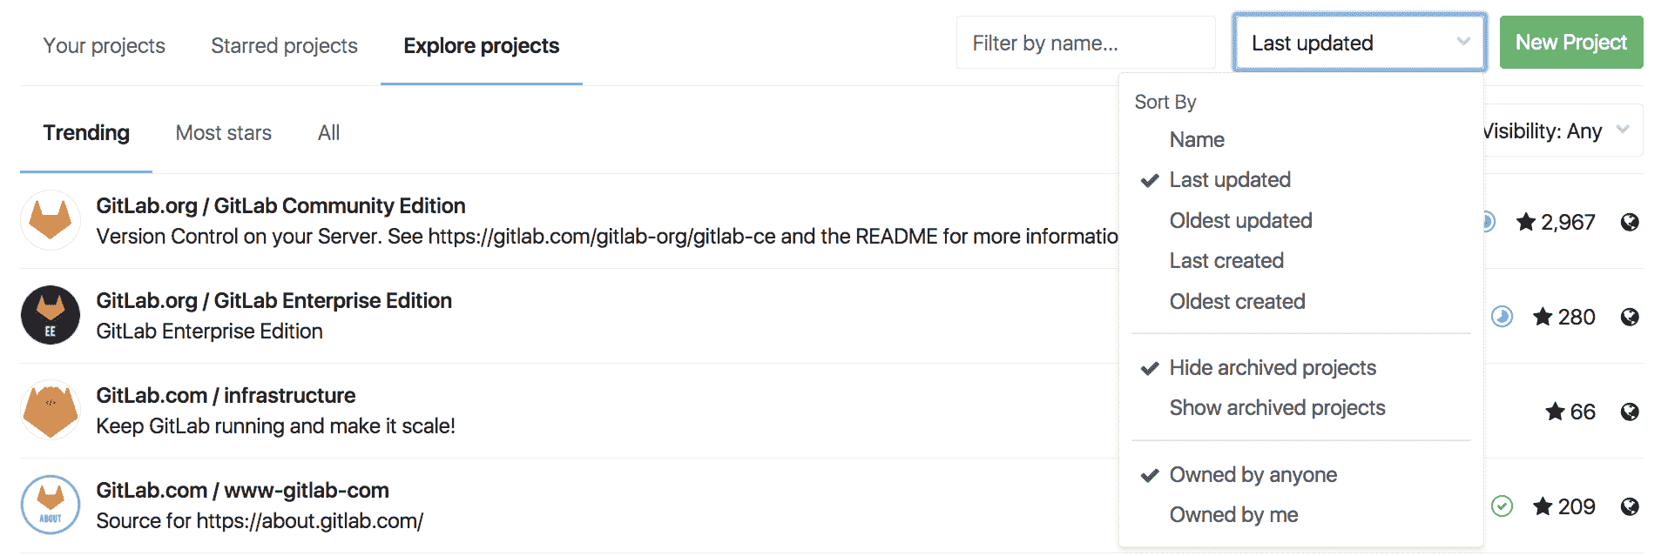Open GitLab.org / GitLab Community Edition link
The height and width of the screenshot is (556, 1668).
click(280, 206)
